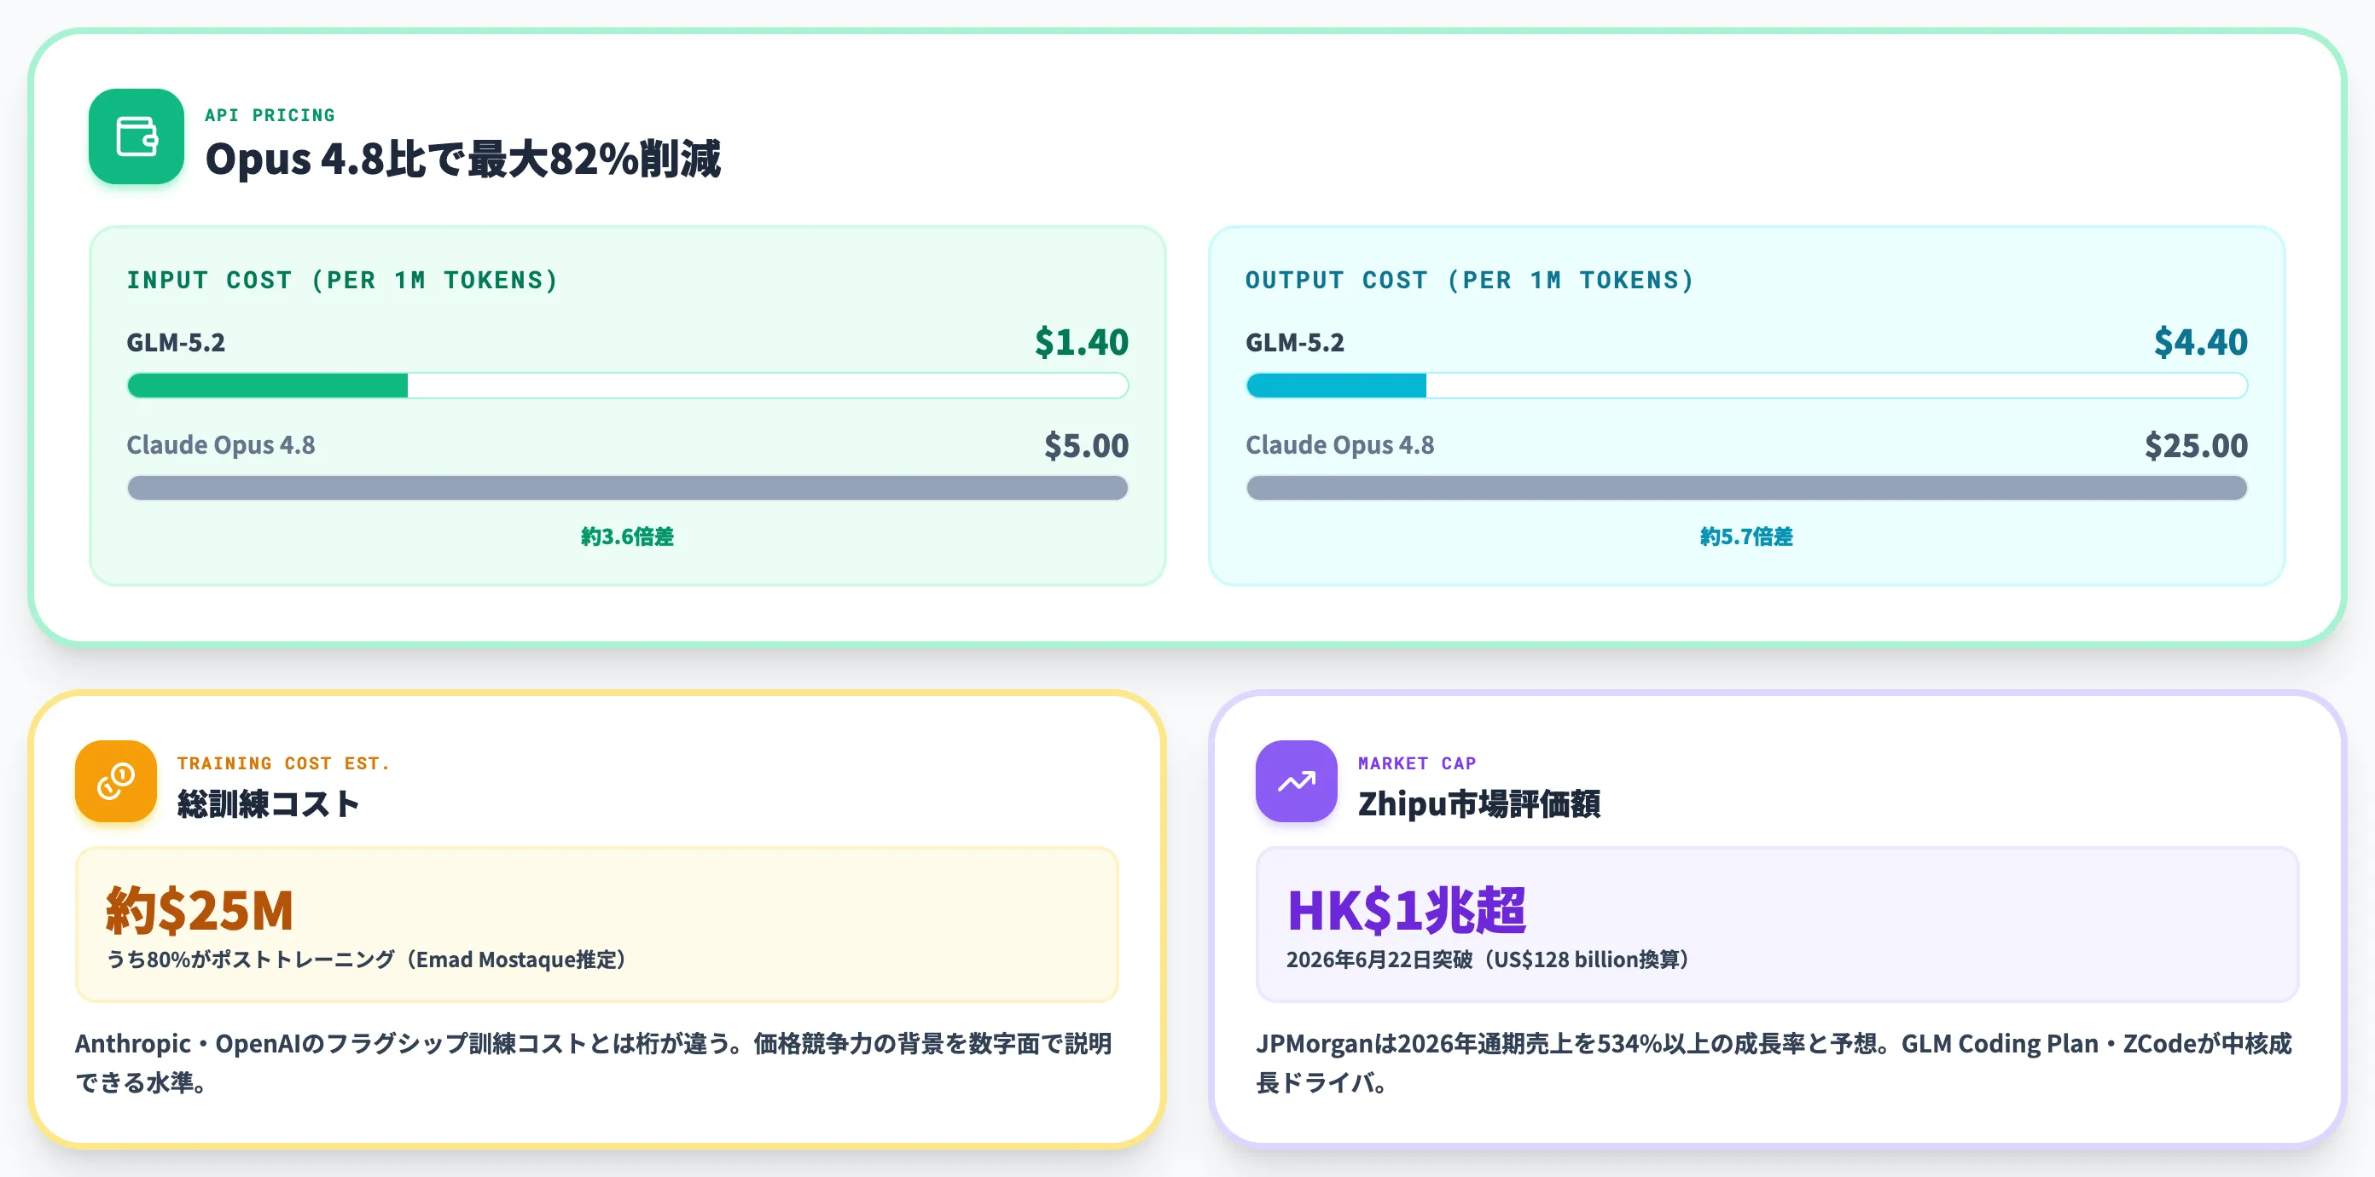Click the GLM-5.2 label in input cost card

[176, 343]
